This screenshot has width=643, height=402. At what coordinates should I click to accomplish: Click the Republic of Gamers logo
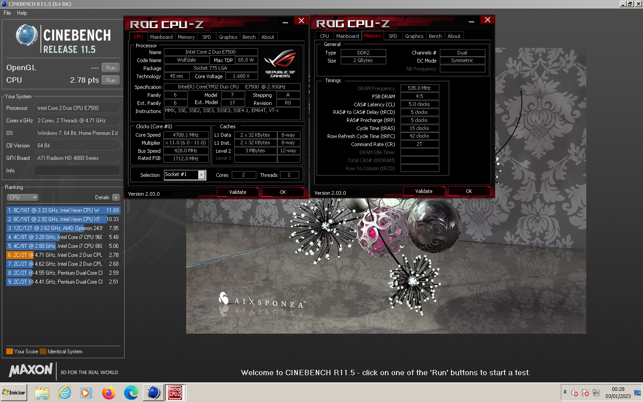pos(280,63)
